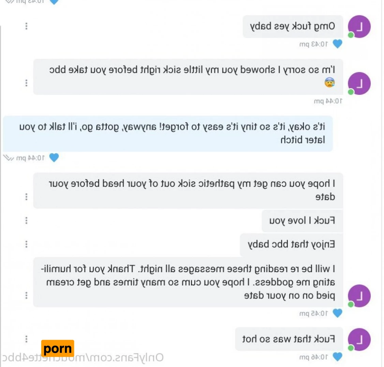The image size is (384, 367).
Task: Click green status dot on avatar beside "re reading" message
Action: click(351, 304)
